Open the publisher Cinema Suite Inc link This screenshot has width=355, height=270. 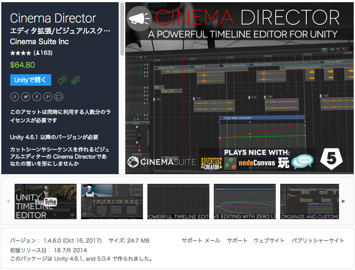(39, 42)
